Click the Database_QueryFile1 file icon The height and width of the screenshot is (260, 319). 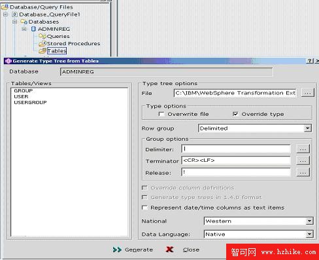(x=14, y=14)
